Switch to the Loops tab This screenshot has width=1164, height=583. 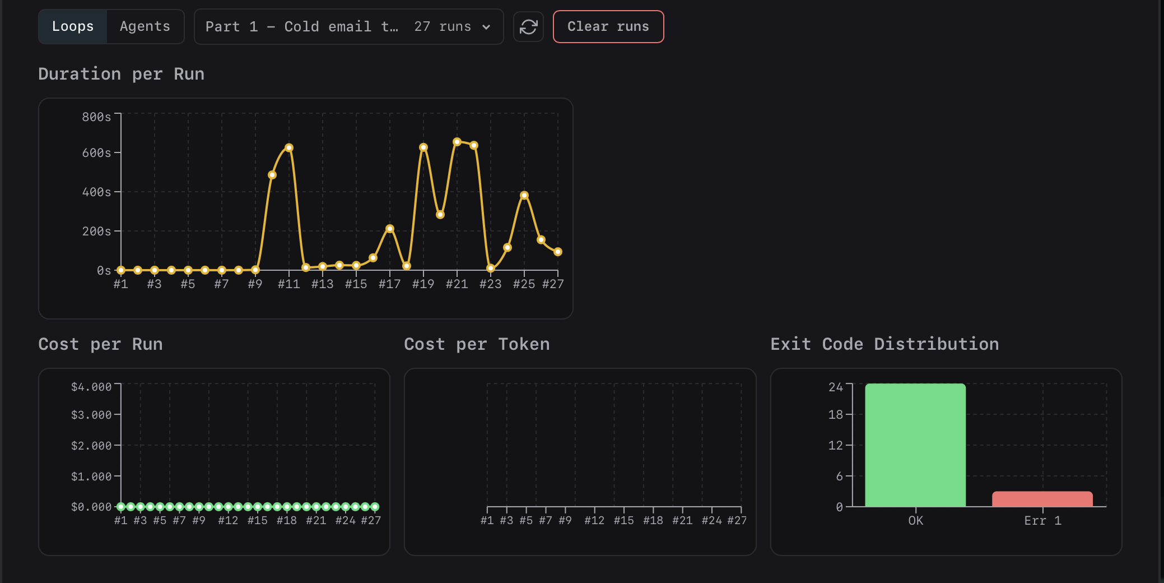73,26
